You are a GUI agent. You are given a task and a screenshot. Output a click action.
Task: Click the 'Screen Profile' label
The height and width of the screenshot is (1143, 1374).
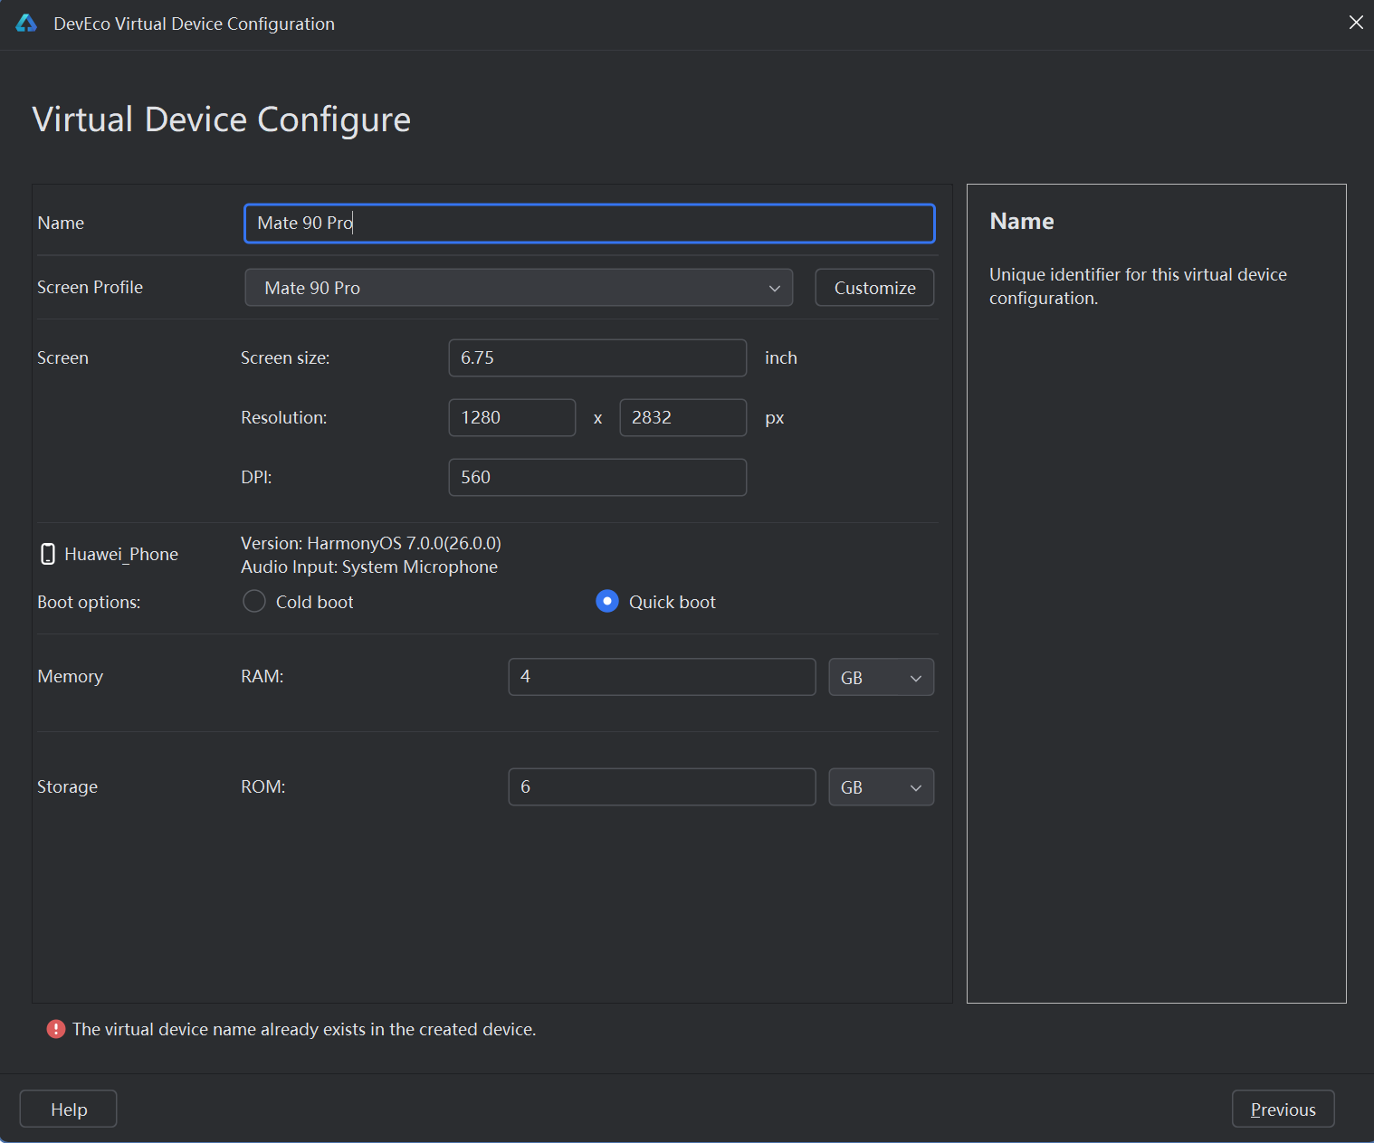(x=90, y=288)
